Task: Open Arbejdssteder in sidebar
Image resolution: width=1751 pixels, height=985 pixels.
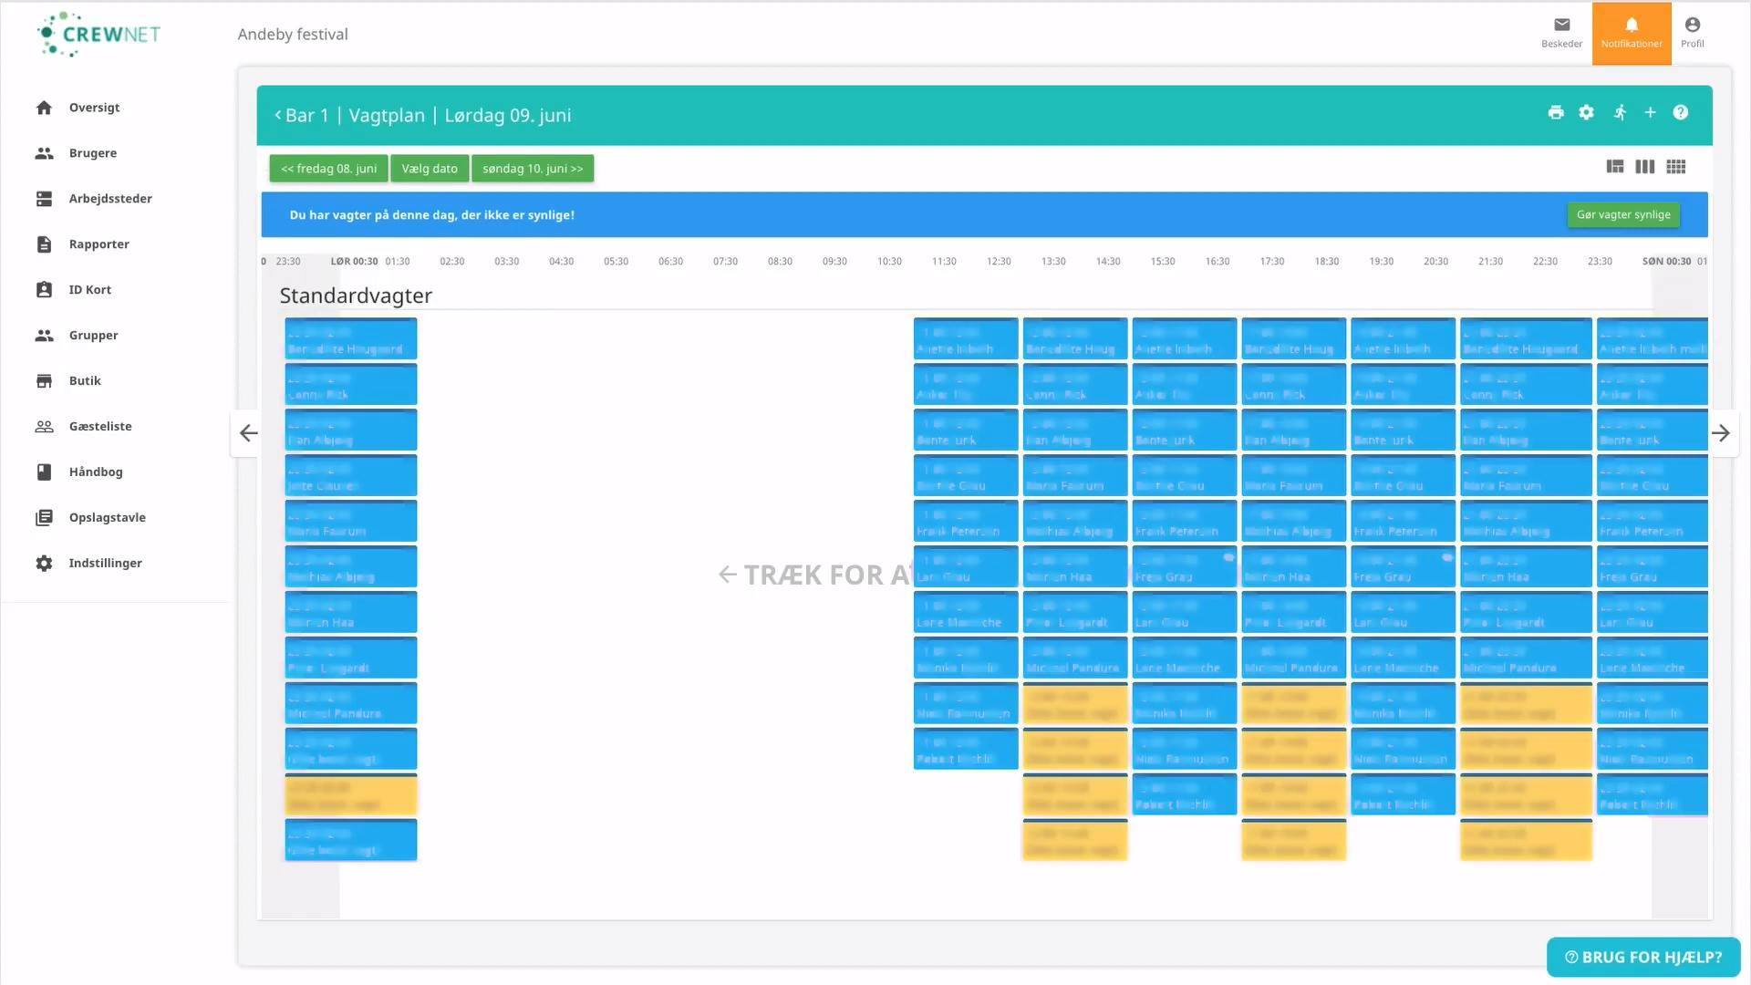Action: click(110, 199)
